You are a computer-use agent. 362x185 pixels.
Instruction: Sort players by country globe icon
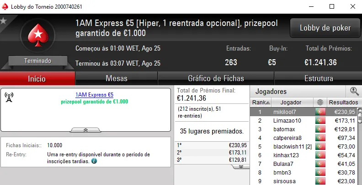coord(319,102)
